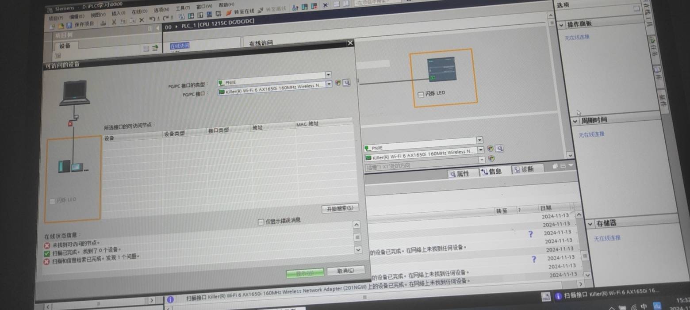Image resolution: width=690 pixels, height=310 pixels.
Task: Collapse the inspector window with arrow
Action: pyautogui.click(x=571, y=165)
